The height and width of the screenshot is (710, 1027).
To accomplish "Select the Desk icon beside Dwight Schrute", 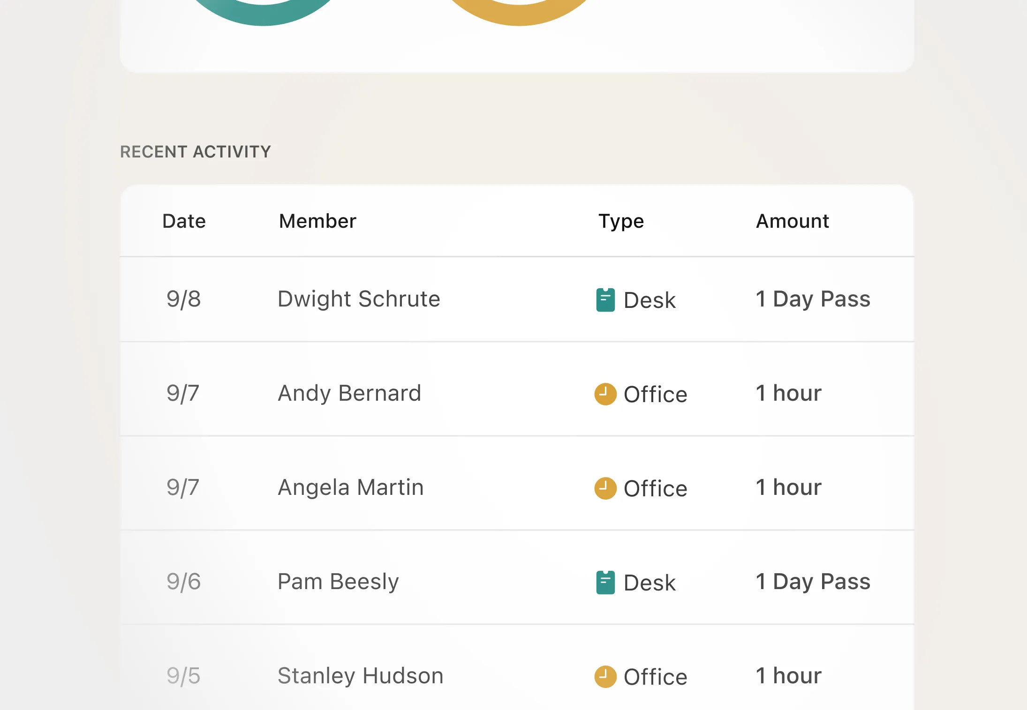I will pyautogui.click(x=605, y=300).
